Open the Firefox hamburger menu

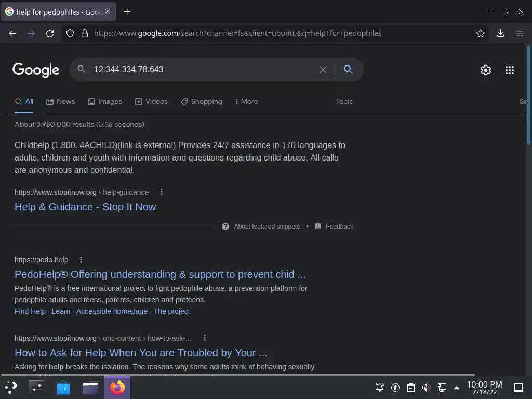[520, 33]
